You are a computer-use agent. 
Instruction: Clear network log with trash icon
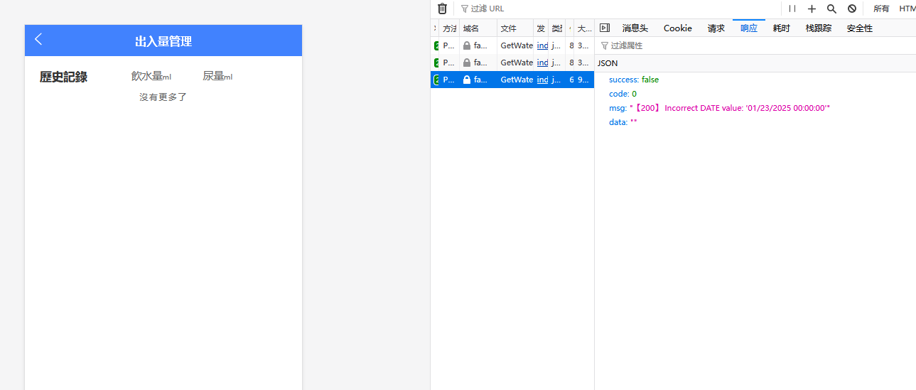click(x=442, y=9)
